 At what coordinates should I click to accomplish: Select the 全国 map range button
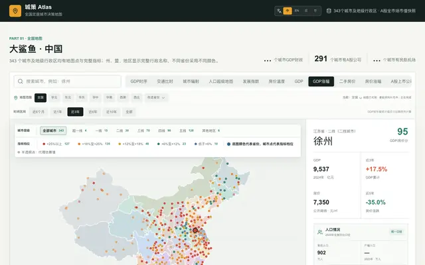pos(41,97)
